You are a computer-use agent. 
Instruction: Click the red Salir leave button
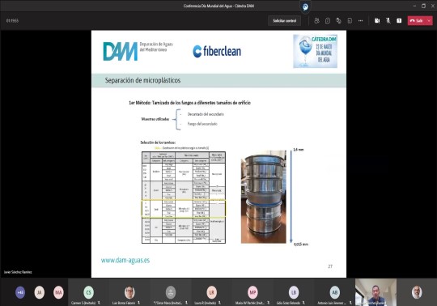pyautogui.click(x=417, y=20)
